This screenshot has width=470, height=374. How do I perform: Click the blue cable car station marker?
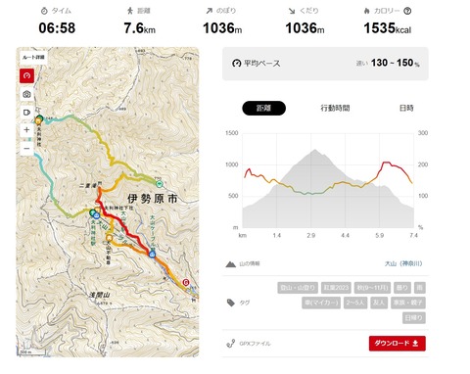click(x=152, y=254)
